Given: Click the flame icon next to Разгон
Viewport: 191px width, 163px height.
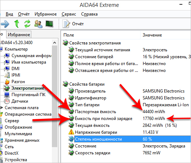Looking at the screenshot, I should point(7,82).
